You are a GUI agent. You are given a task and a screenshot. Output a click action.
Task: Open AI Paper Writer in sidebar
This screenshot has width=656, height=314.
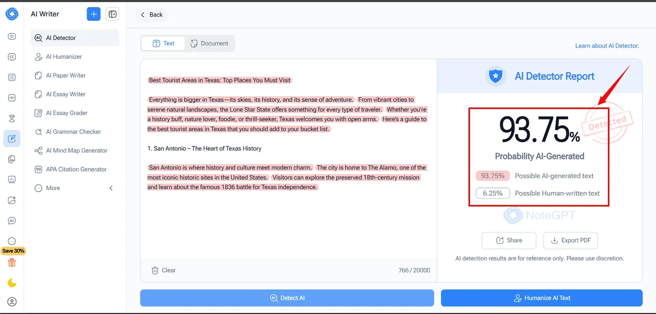pyautogui.click(x=75, y=76)
